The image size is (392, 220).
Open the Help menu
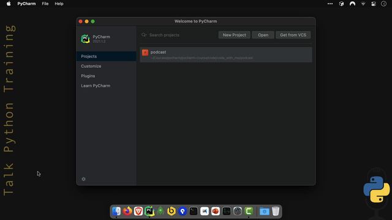59,4
